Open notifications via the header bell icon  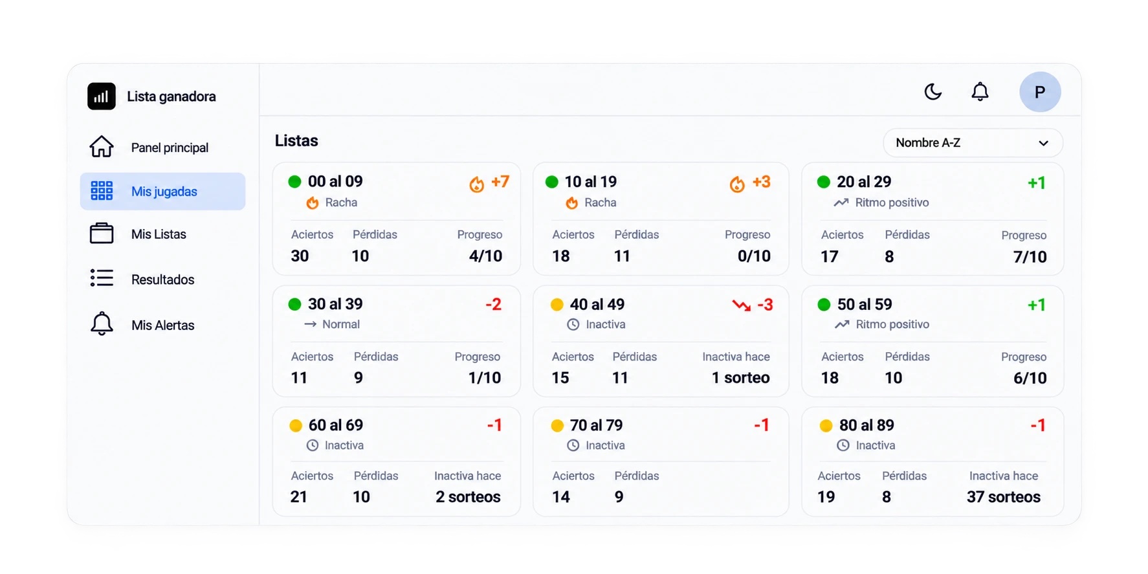pos(980,92)
